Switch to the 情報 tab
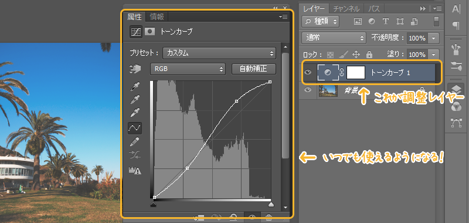Screen dimensions: 469x223 pyautogui.click(x=157, y=17)
